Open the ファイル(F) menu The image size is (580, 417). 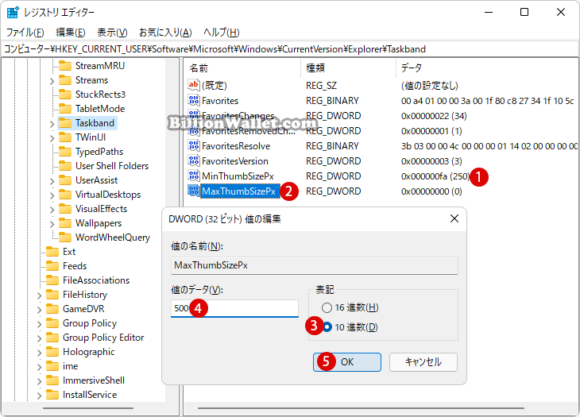(25, 33)
